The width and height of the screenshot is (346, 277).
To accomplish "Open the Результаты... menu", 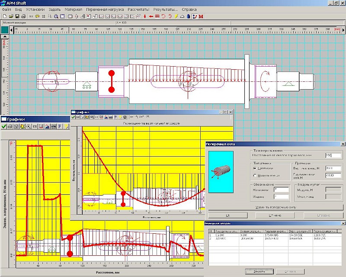I will (x=165, y=10).
